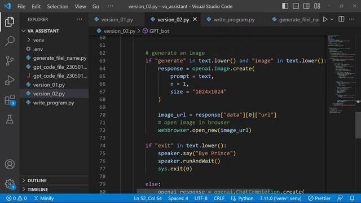Viewport: 361px width, 203px height.
Task: Click the editor vertical scrollbar thumb
Action: [358, 125]
